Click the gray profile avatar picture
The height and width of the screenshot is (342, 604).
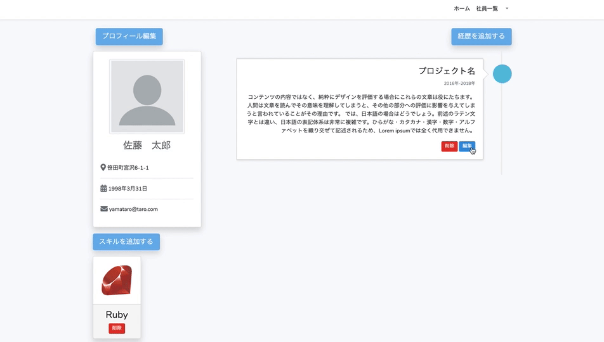[147, 96]
